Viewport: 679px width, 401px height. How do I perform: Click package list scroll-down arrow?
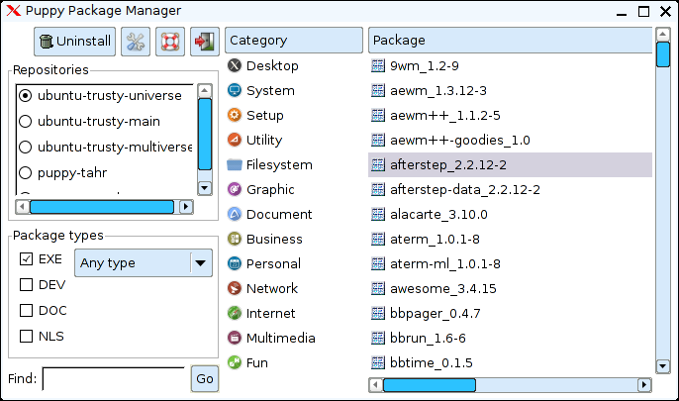click(x=662, y=366)
